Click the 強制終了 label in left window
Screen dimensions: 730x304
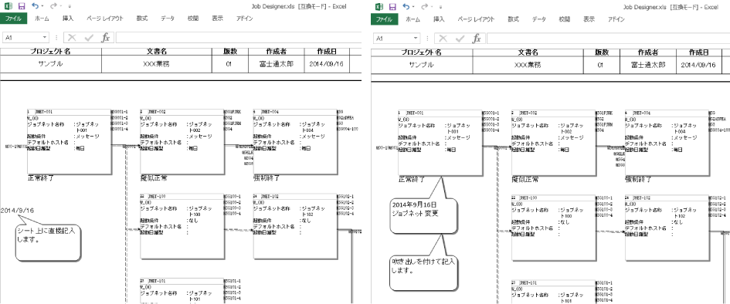pos(267,177)
